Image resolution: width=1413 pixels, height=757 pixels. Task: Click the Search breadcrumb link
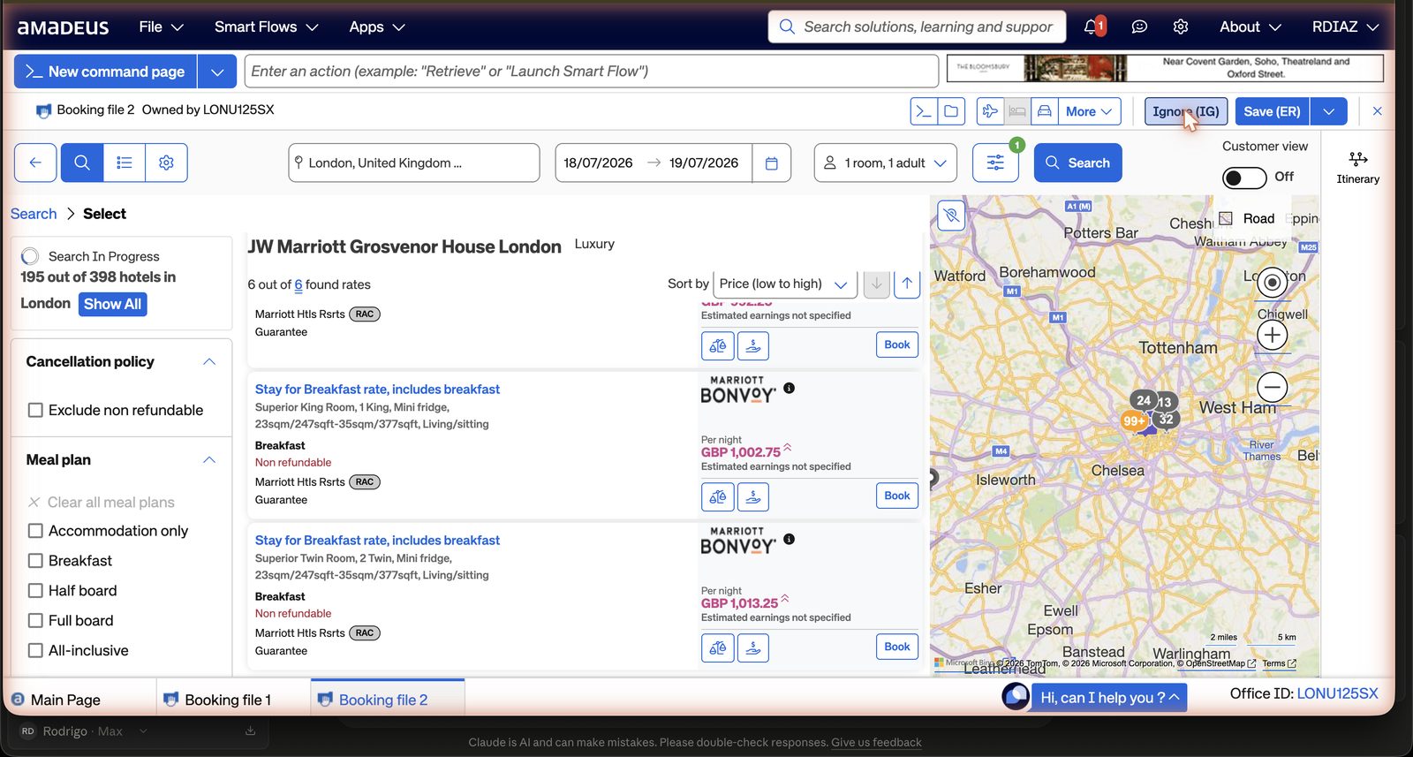[x=34, y=214]
